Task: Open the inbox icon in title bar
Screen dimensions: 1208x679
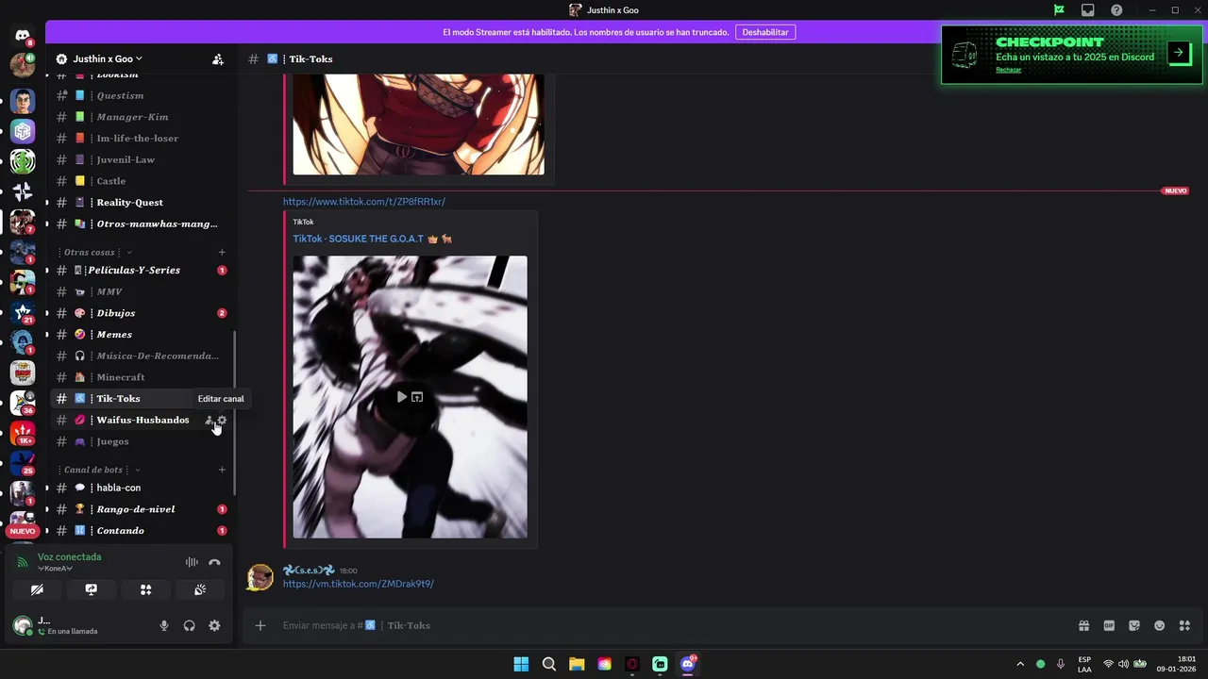Action: point(1088,10)
